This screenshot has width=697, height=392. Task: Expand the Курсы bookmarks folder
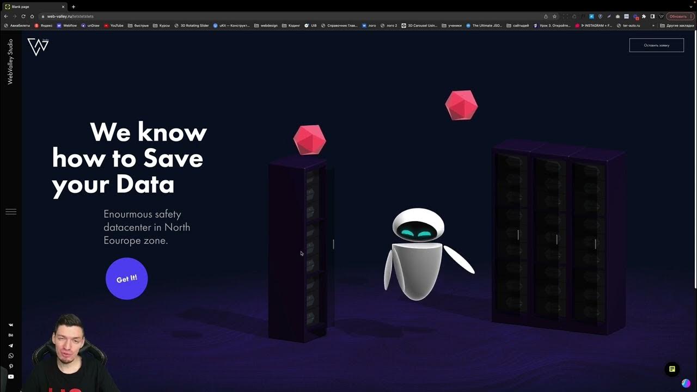tap(162, 26)
